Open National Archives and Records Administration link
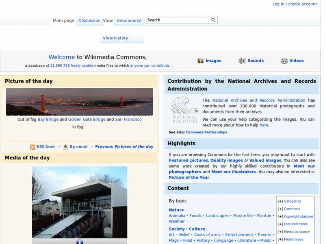Screen dimensions: 325x244 (258, 100)
